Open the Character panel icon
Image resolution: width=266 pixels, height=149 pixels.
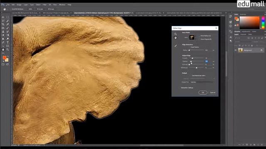click(231, 37)
